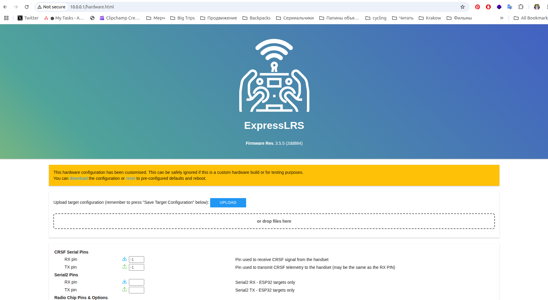Click the Serial2 TX pin field
Image resolution: width=548 pixels, height=300 pixels.
[x=136, y=290]
